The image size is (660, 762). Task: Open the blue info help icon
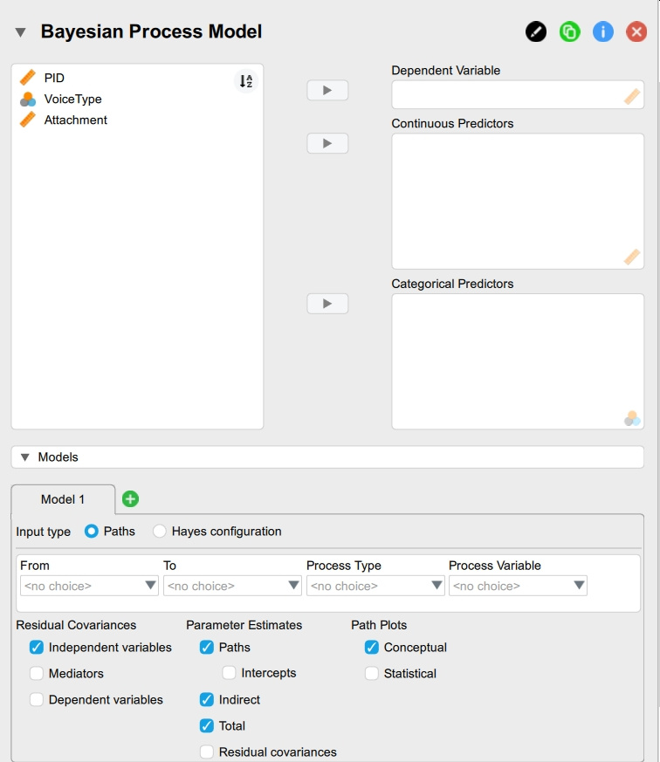point(602,32)
